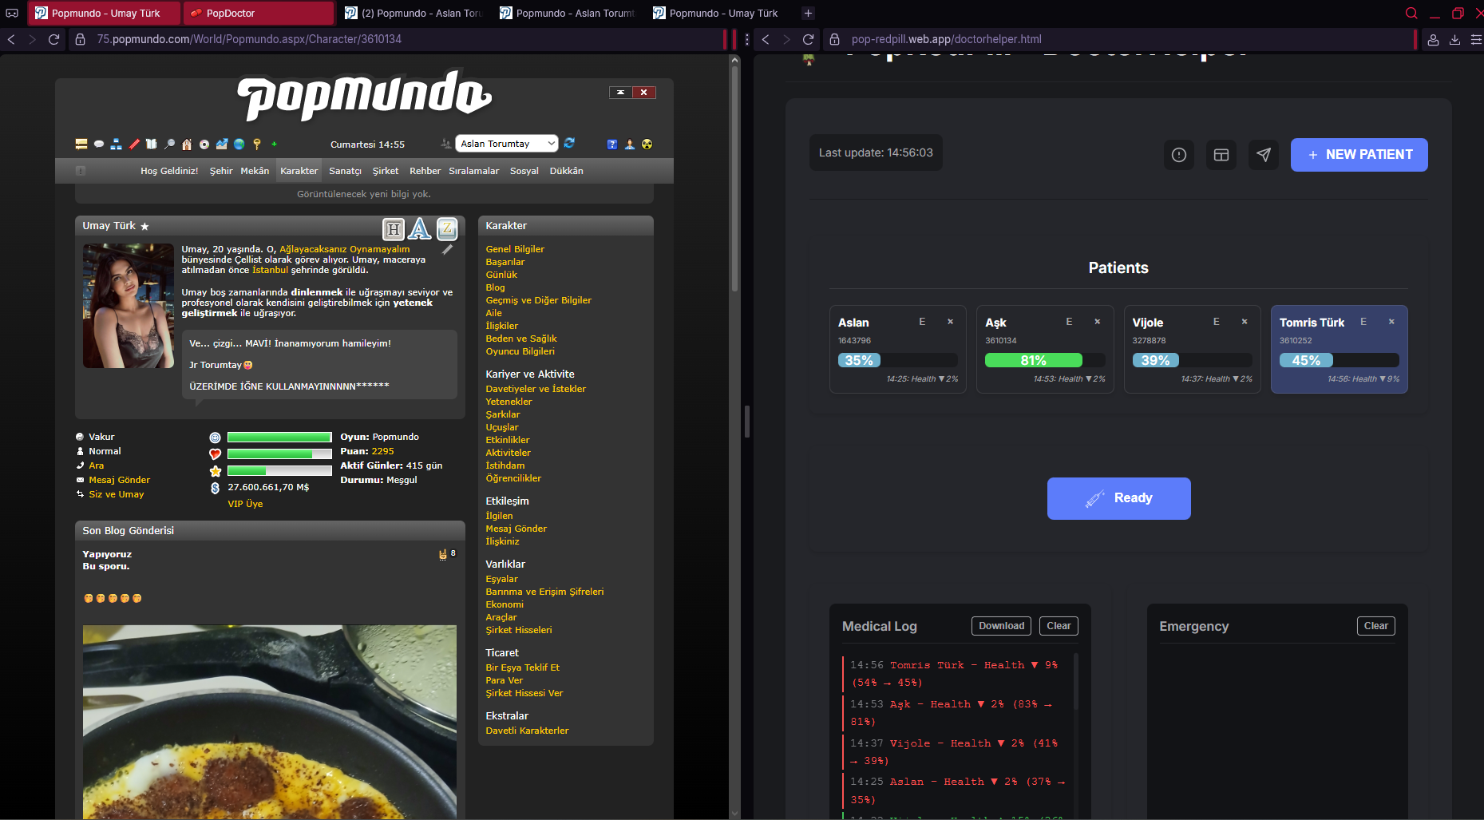This screenshot has height=820, width=1484.
Task: Click the Popmundo logo
Action: click(364, 96)
